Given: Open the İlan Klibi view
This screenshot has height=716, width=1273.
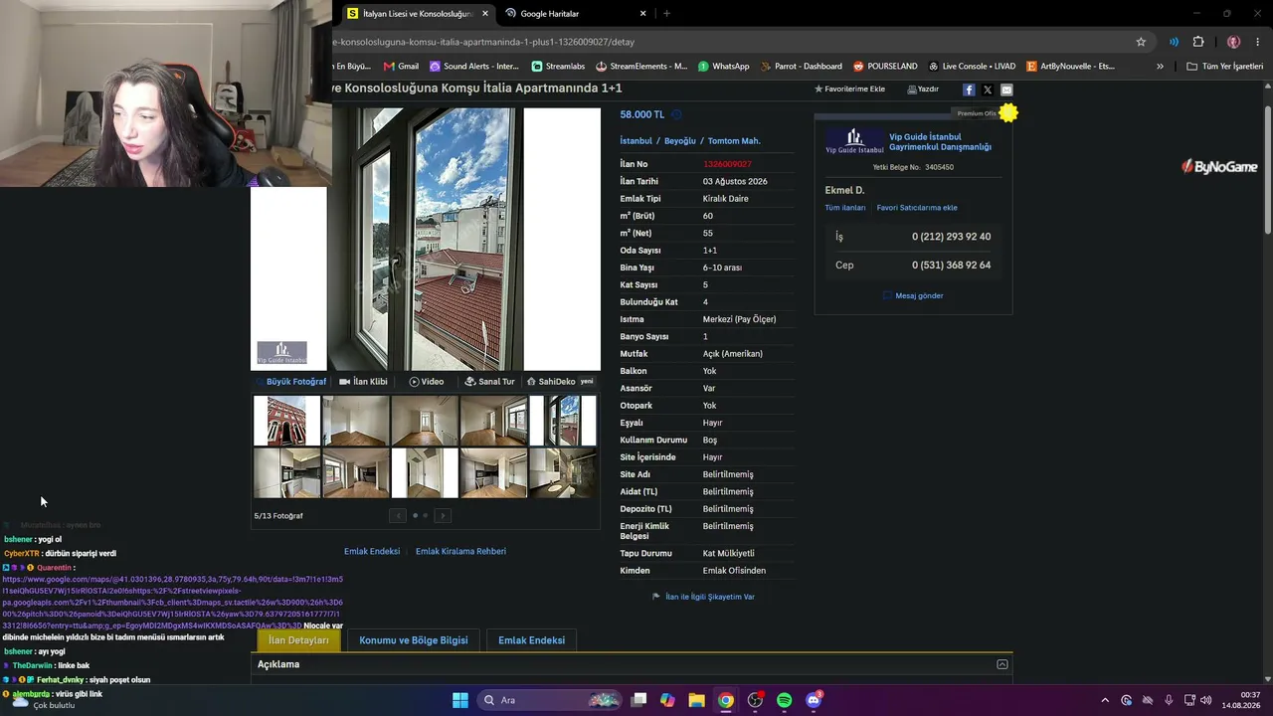Looking at the screenshot, I should [363, 382].
